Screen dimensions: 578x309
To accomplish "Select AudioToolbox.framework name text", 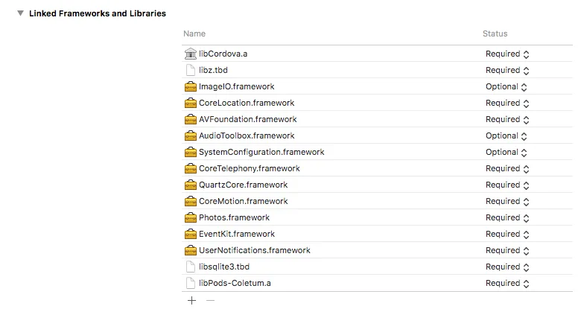I will (247, 136).
